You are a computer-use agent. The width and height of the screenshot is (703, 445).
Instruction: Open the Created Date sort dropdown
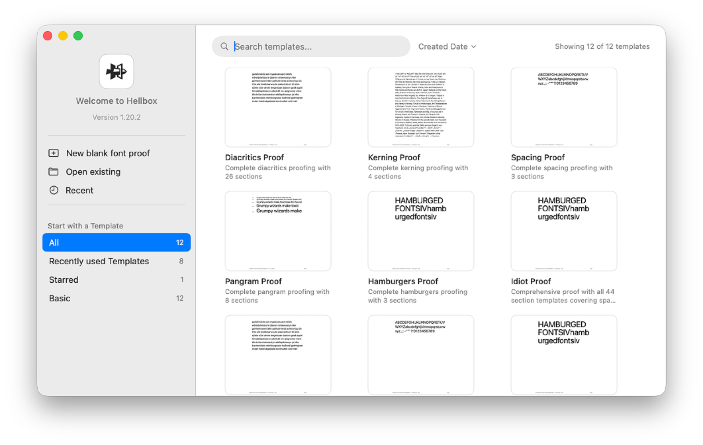tap(447, 46)
